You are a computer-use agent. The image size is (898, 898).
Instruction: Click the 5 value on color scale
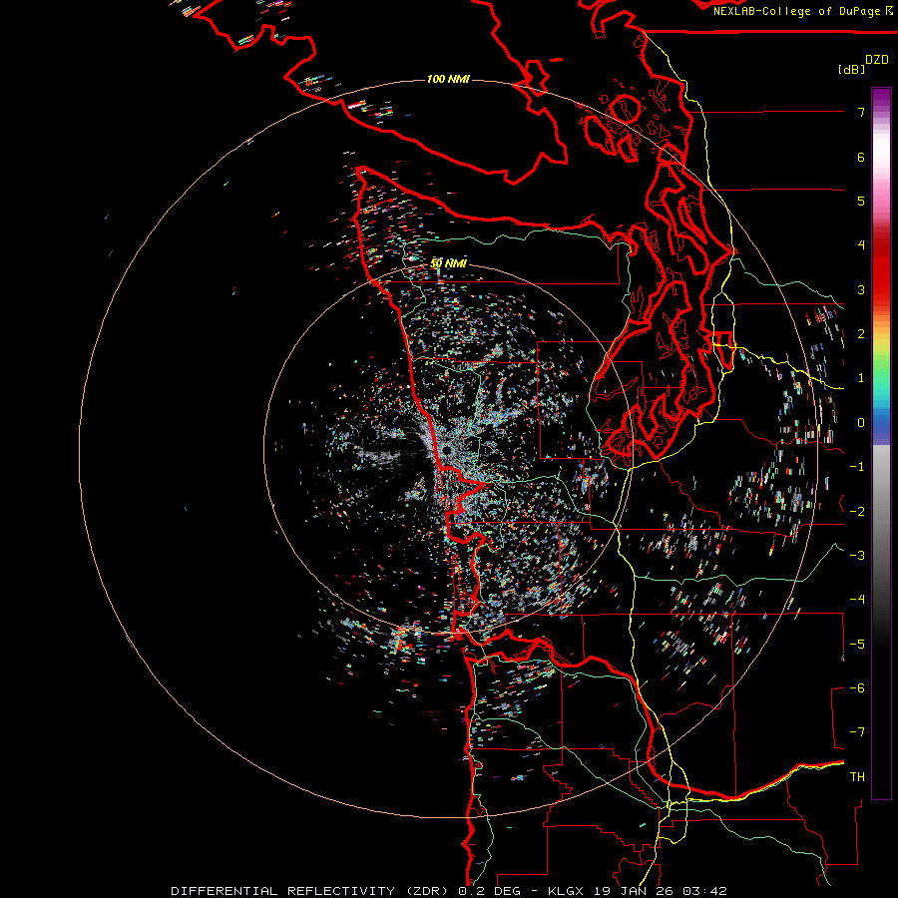[x=861, y=201]
